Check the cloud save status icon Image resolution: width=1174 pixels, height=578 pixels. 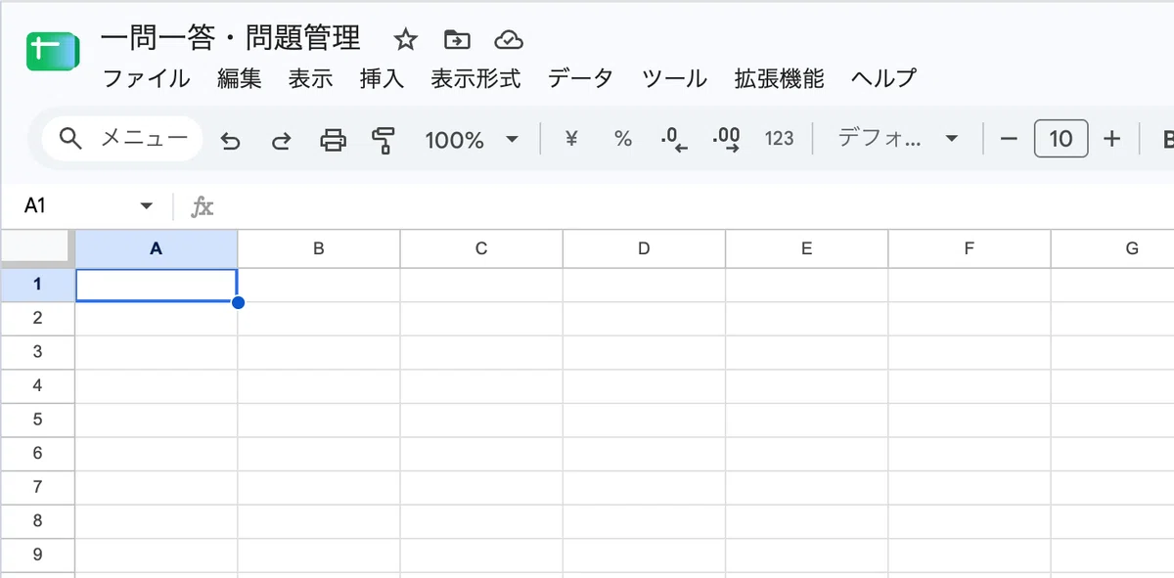[x=509, y=40]
